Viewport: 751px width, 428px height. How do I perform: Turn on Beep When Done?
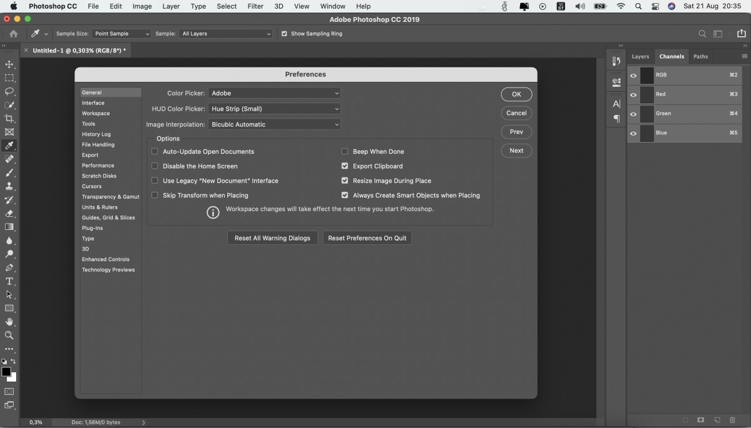coord(345,151)
